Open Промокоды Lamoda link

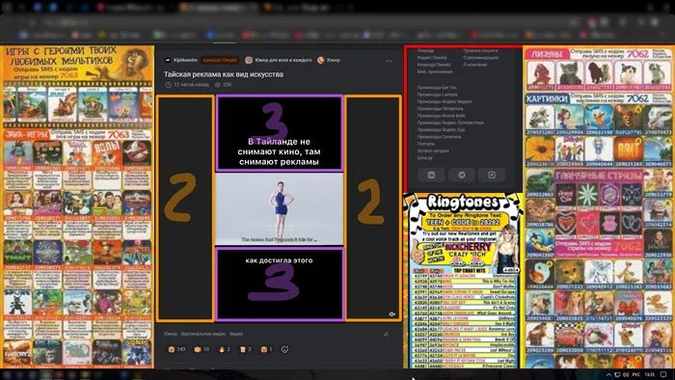click(x=438, y=95)
